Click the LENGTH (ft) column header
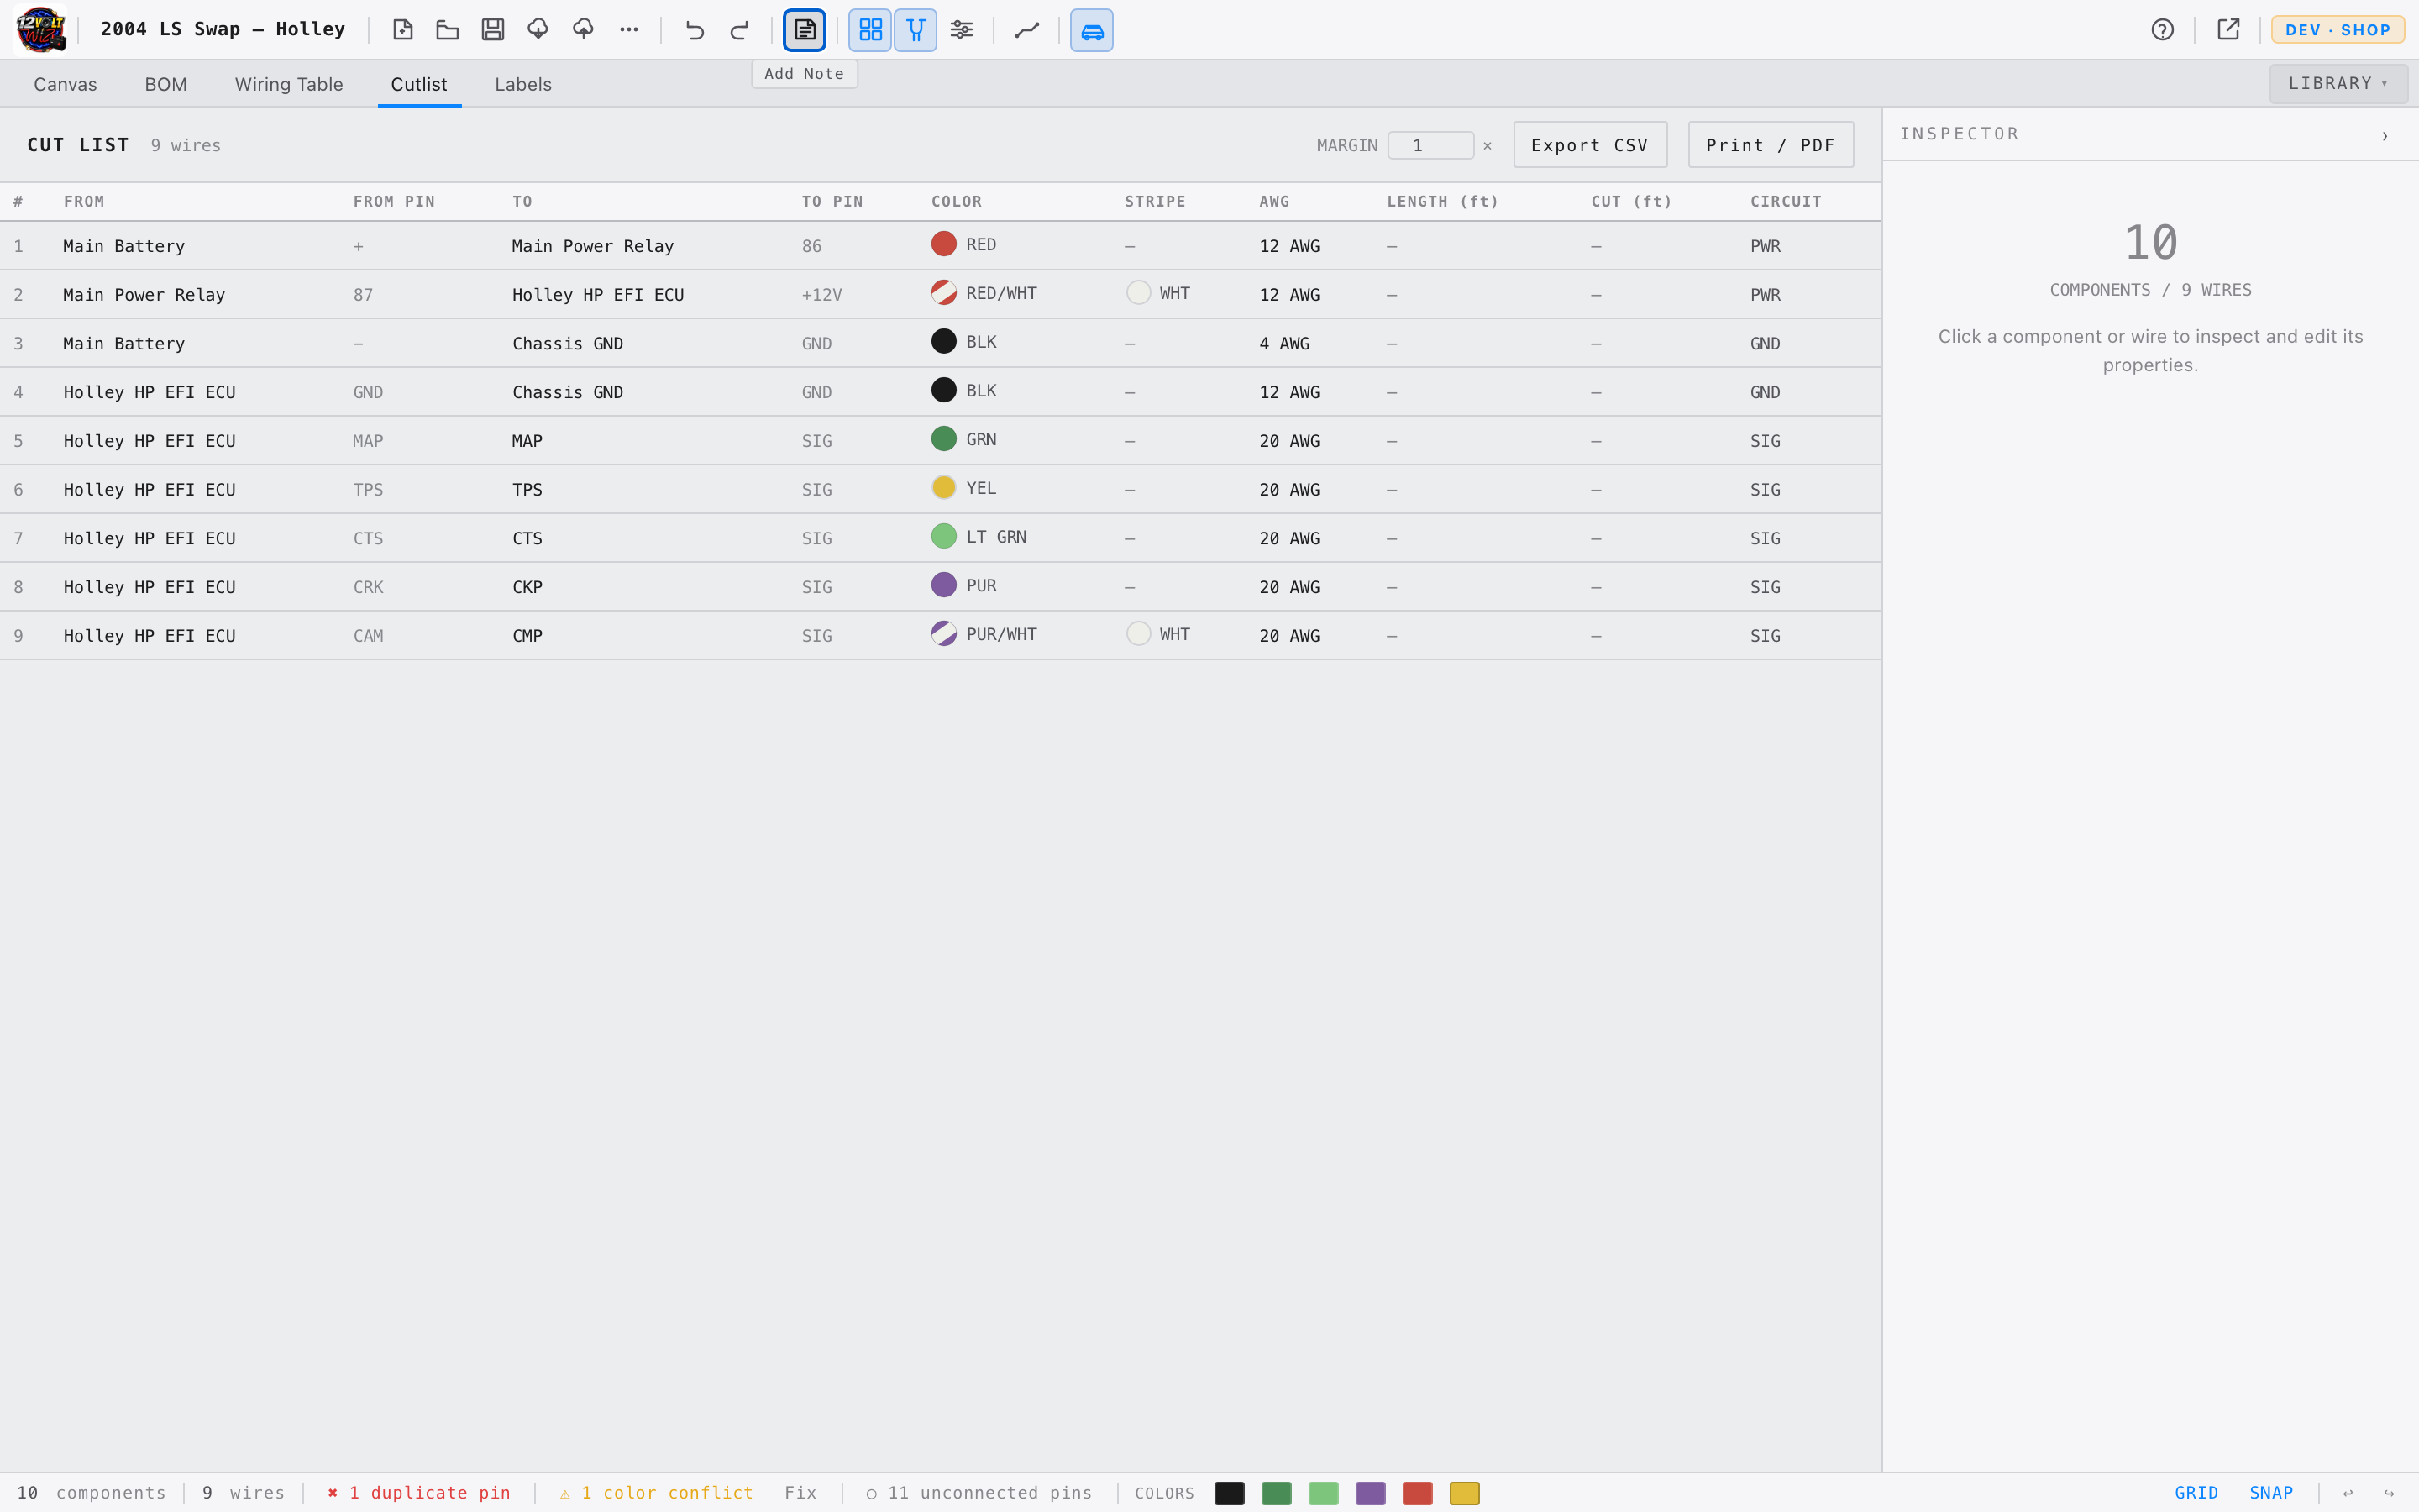The height and width of the screenshot is (1512, 2419). pyautogui.click(x=1442, y=202)
